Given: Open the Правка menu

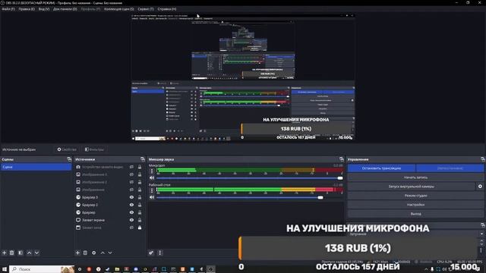Looking at the screenshot, I should 27,9.
